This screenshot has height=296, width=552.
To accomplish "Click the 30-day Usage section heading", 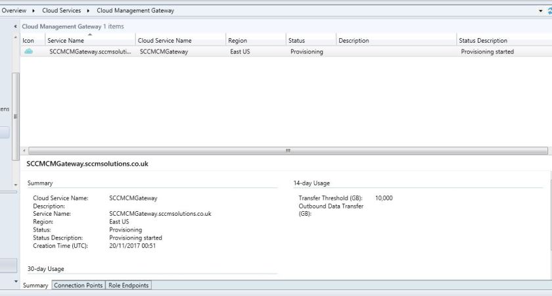I will coord(46,269).
